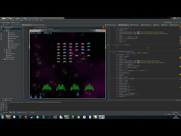
Task: Select MainScript.py in the project tree
Action: [x=11, y=57]
